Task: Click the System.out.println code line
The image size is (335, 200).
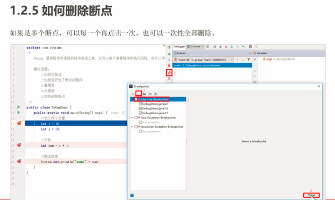Action: pyautogui.click(x=71, y=162)
